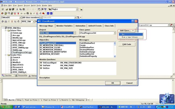Click the blue O toolbar icon

[x=51, y=13]
